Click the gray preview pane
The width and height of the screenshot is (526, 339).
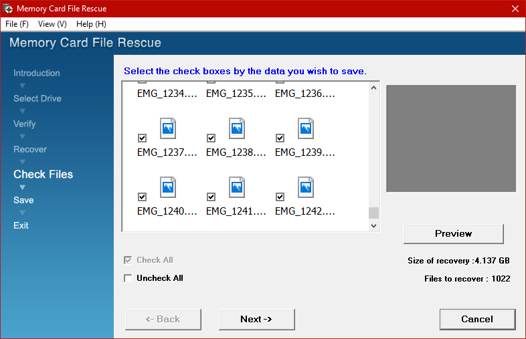tap(451, 138)
